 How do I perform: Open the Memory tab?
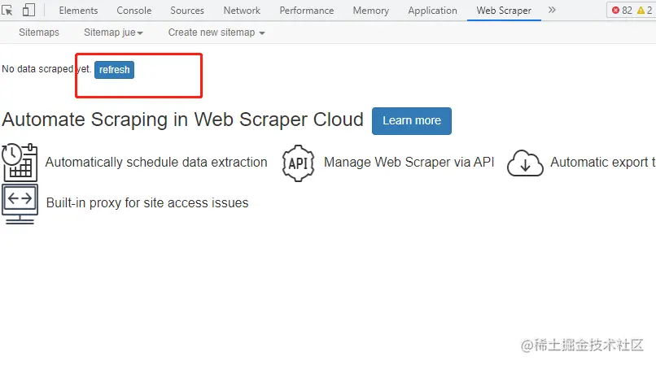coord(370,11)
